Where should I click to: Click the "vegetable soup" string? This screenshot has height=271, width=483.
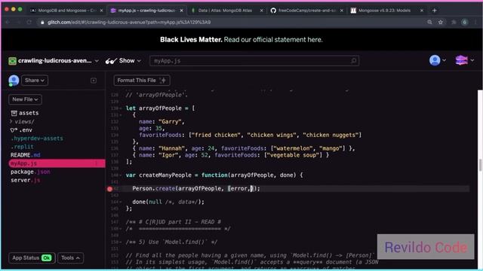pyautogui.click(x=293, y=155)
